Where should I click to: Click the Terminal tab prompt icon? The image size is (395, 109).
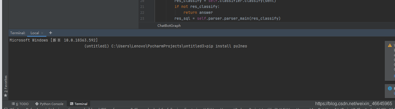point(72,104)
